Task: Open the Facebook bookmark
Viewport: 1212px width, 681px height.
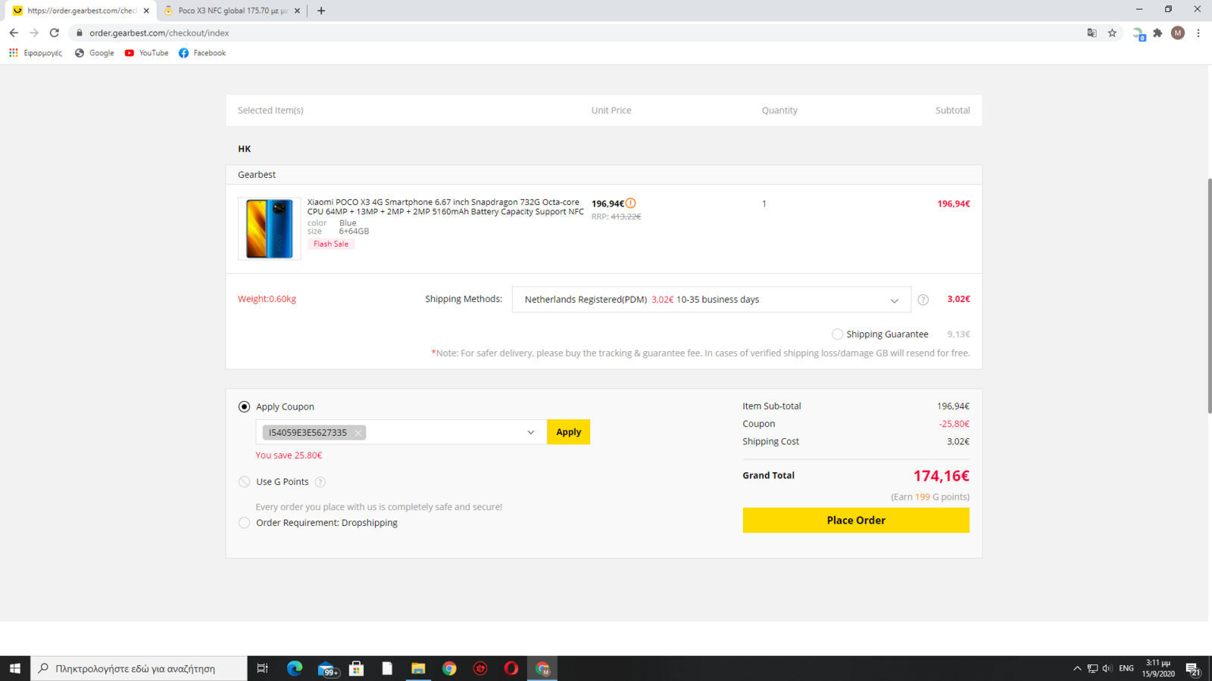Action: pos(202,53)
